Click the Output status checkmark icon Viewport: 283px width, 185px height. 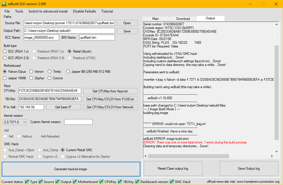[x=57, y=182]
